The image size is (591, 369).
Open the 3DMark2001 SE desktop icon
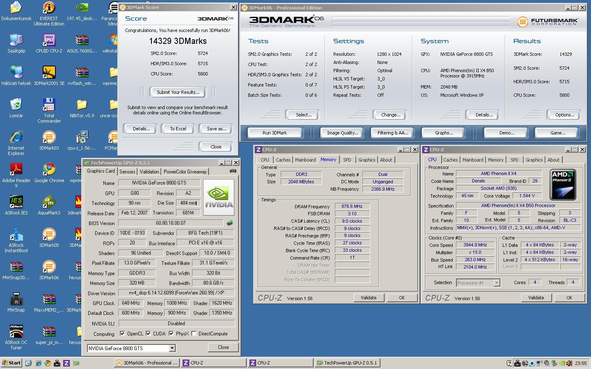tap(49, 76)
